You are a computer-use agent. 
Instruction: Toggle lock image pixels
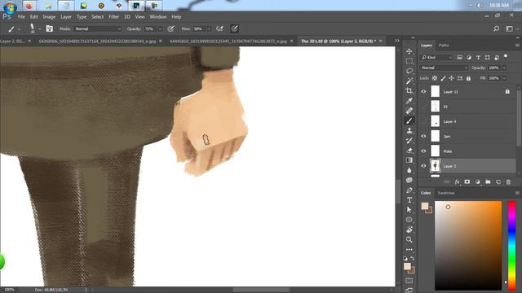[x=443, y=78]
